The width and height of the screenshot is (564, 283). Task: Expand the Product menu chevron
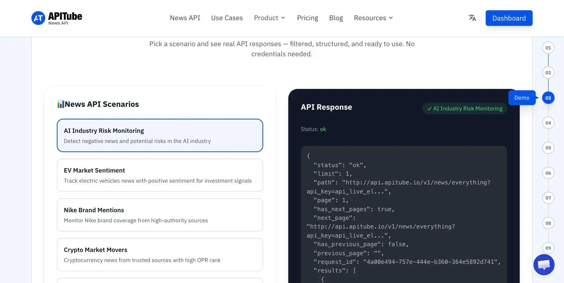pos(283,18)
